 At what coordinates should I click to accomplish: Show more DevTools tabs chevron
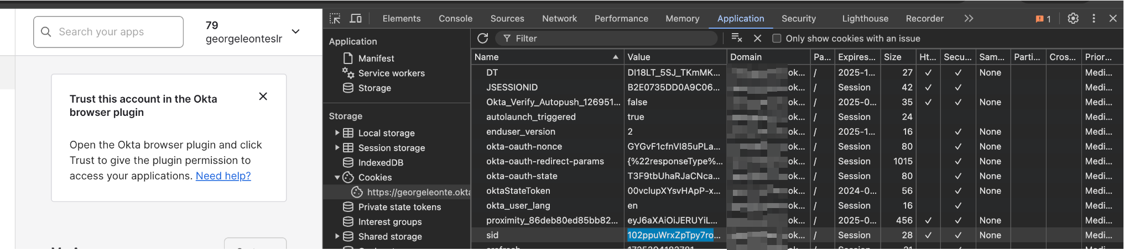point(969,18)
